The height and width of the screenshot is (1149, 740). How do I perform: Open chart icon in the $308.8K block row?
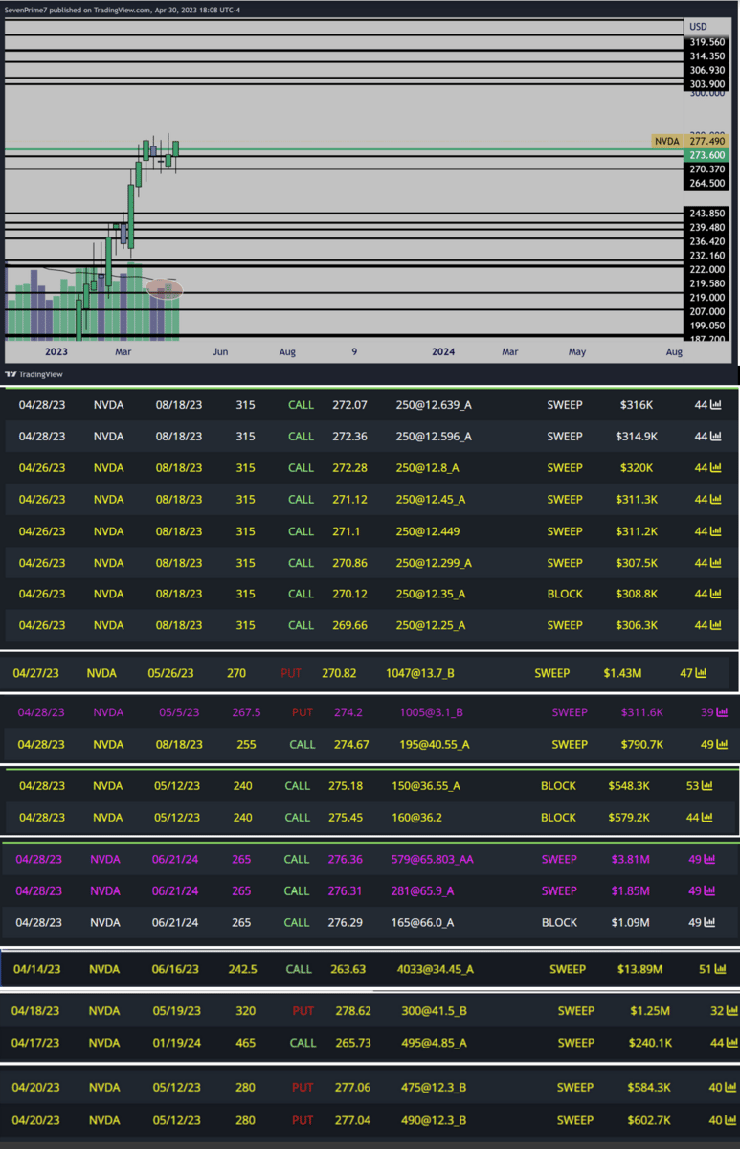(716, 594)
